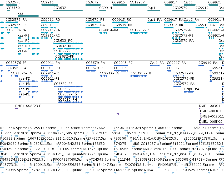
Task: Click the CG3679 gene label in top track
Action: click(x=92, y=2)
